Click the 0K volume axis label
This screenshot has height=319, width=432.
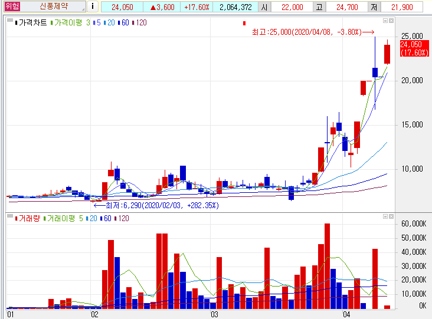point(423,305)
